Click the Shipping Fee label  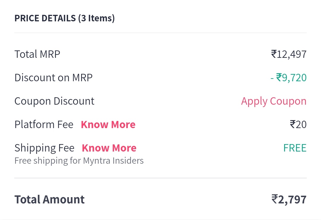(44, 148)
